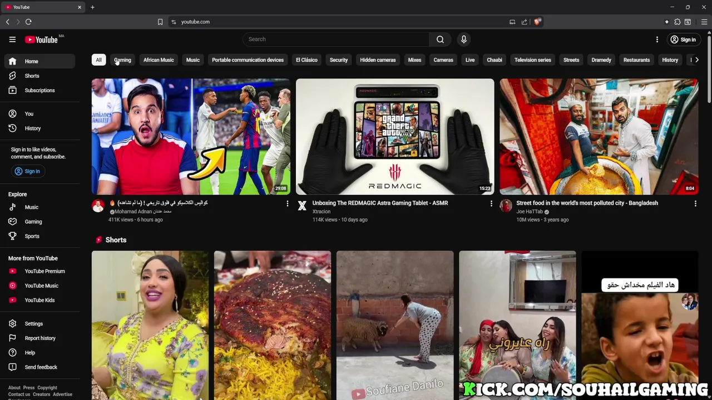
Task: Open History in the left sidebar
Action: point(39,128)
